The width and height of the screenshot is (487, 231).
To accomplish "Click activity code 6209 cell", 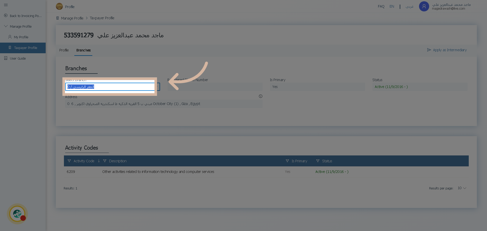I will pos(71,172).
